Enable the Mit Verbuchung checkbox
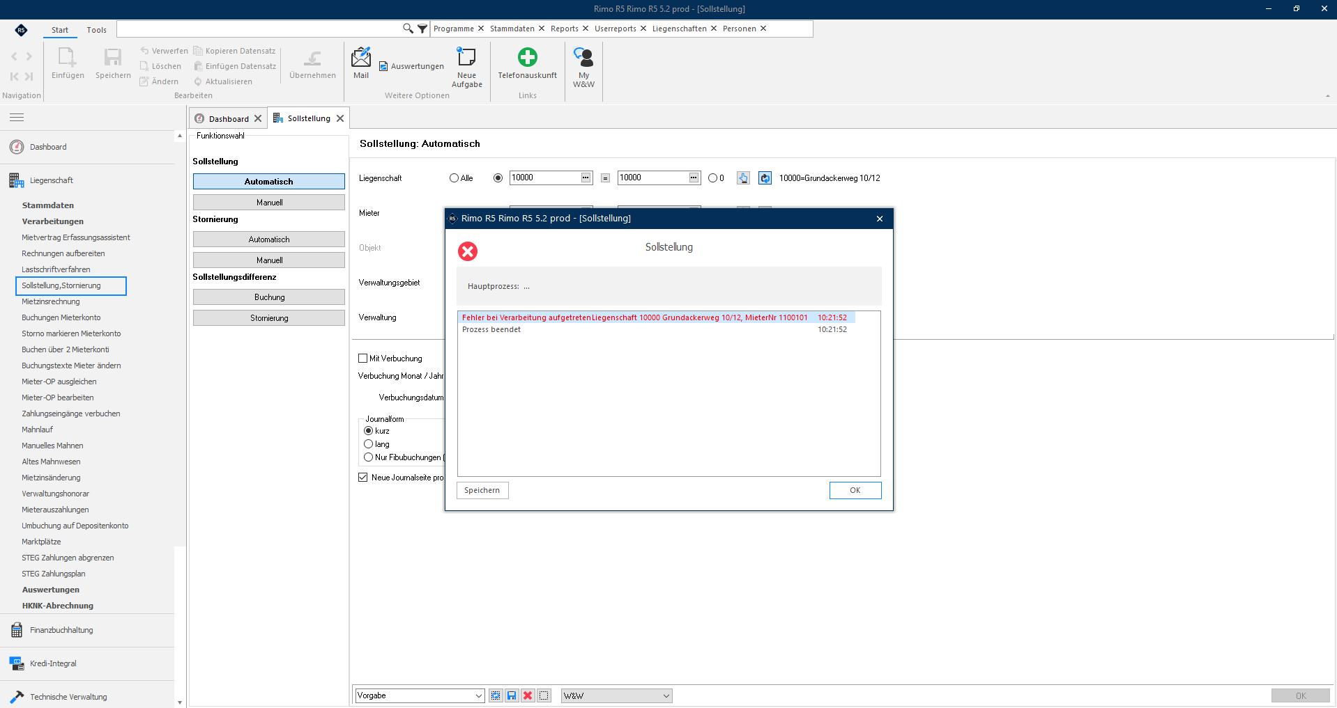The image size is (1337, 708). (362, 359)
